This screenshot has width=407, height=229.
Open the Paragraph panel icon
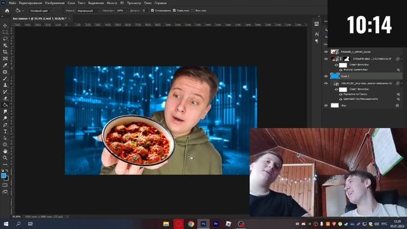(x=317, y=41)
